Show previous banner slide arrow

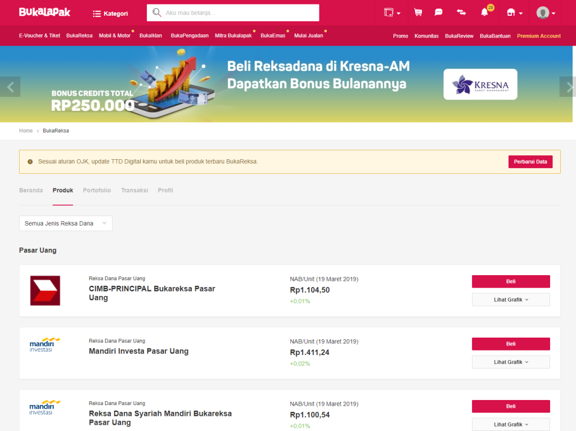(10, 87)
